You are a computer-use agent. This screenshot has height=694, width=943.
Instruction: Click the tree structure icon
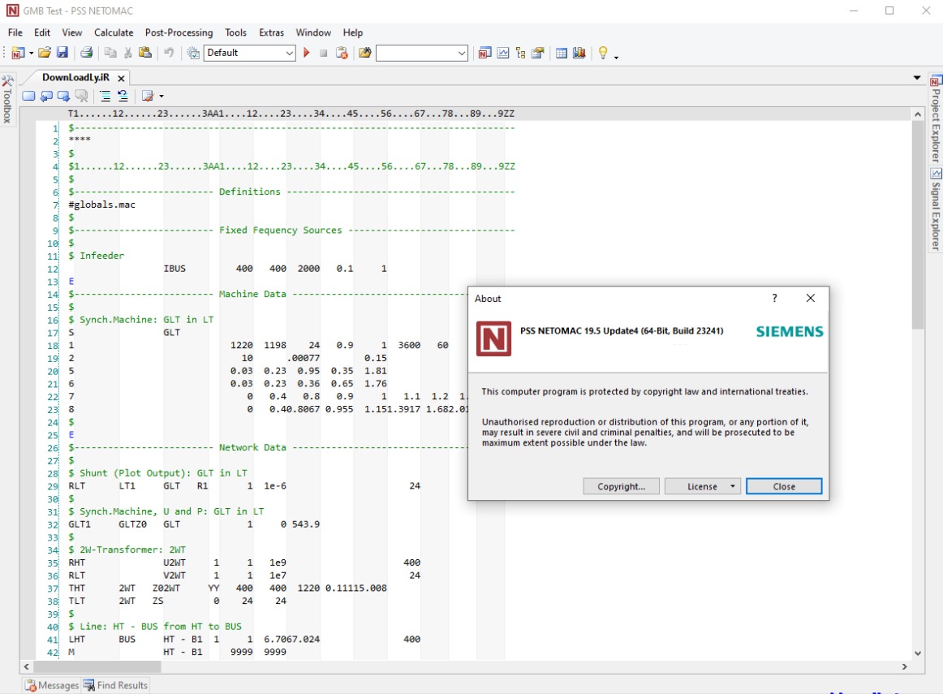(520, 53)
